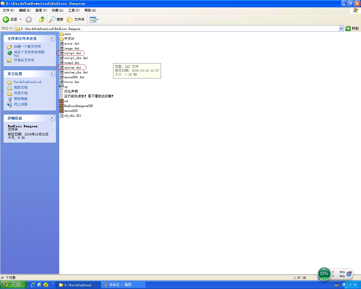Screen dimensions: 361x289
Task: Click into the address bar path field
Action: pos(177,29)
